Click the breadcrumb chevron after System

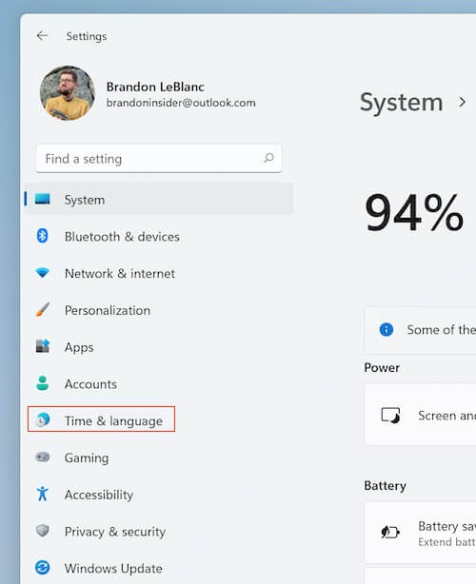[463, 102]
